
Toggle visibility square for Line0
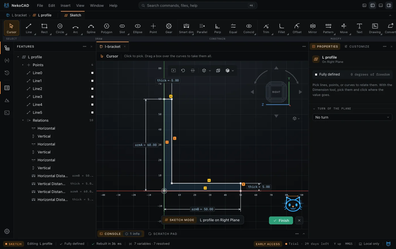pyautogui.click(x=92, y=73)
